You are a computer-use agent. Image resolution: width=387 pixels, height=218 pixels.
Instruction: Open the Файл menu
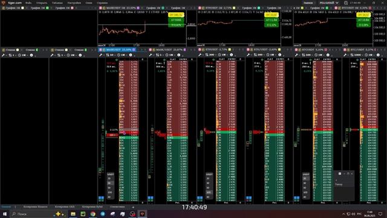pyautogui.click(x=28, y=2)
